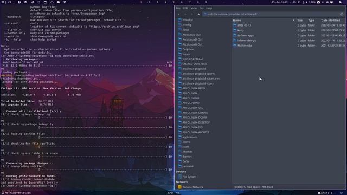The width and height of the screenshot is (347, 195).
Task: Open the Edit menu in file manager
Action: point(185,8)
